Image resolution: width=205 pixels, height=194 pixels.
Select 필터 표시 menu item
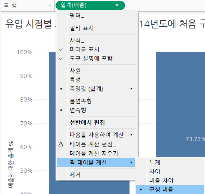tap(96, 28)
